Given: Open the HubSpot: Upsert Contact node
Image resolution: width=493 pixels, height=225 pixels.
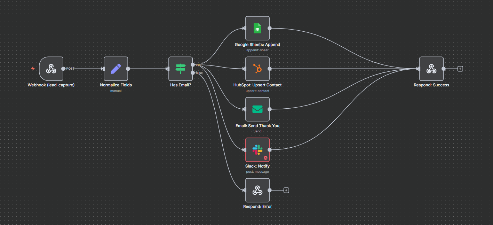Looking at the screenshot, I should click(257, 69).
